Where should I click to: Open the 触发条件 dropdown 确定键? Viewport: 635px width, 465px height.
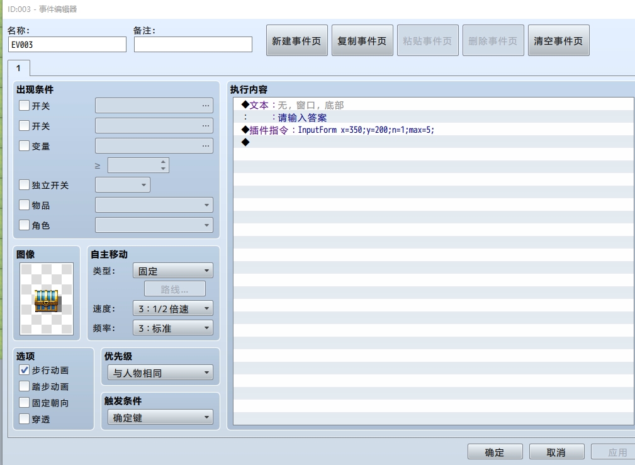pos(160,417)
